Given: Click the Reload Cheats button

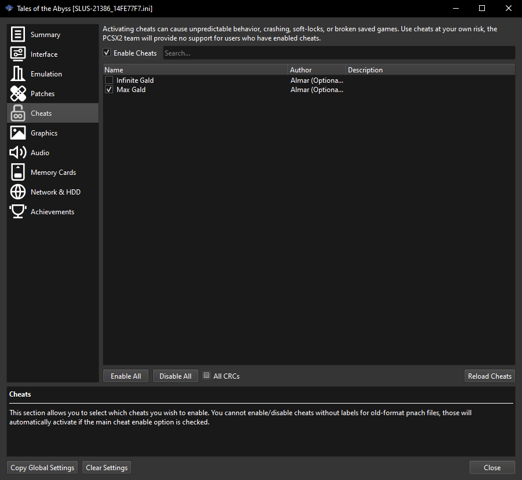Looking at the screenshot, I should pyautogui.click(x=490, y=376).
